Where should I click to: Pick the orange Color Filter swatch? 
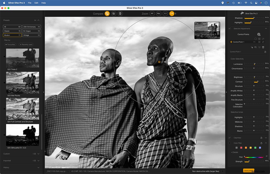point(246,148)
